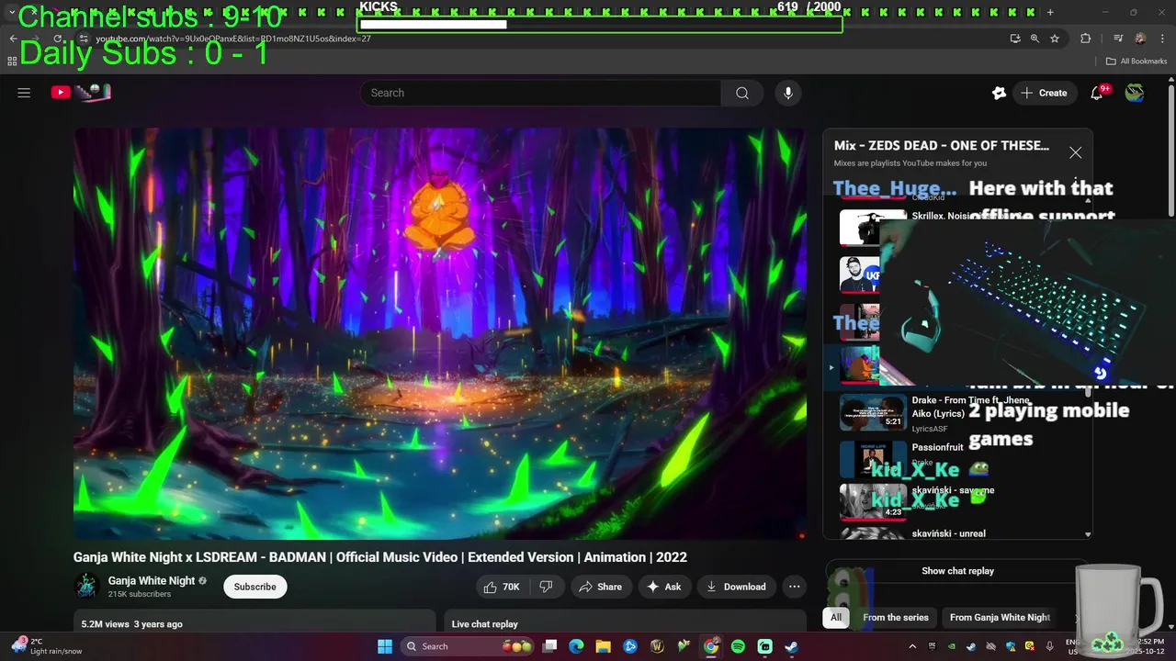The width and height of the screenshot is (1176, 661).
Task: Click the search magnifier button
Action: pos(742,93)
